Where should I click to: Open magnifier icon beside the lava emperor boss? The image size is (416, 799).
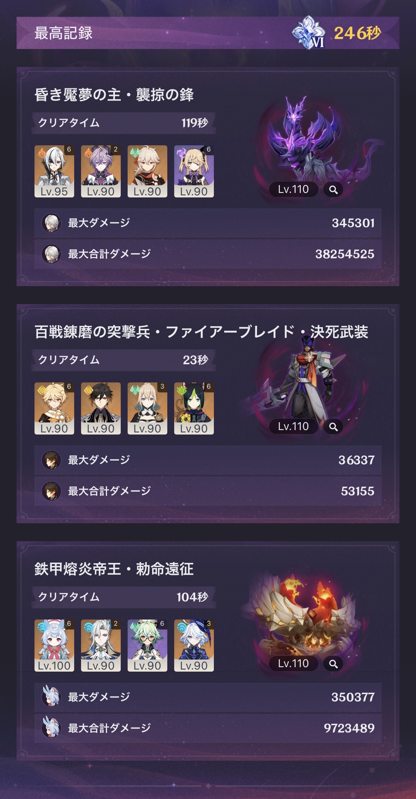click(333, 664)
